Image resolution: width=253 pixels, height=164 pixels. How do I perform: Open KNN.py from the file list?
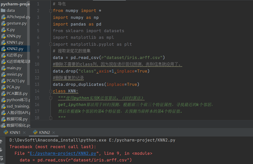tap(14, 36)
